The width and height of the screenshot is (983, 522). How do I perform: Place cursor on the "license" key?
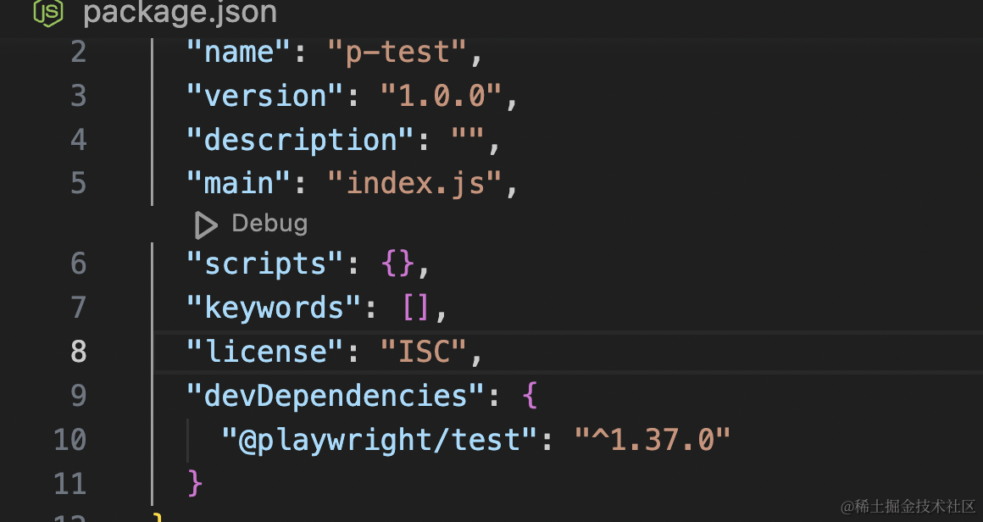pos(266,352)
